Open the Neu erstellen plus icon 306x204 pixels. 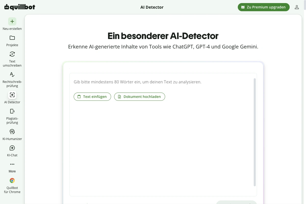12,21
